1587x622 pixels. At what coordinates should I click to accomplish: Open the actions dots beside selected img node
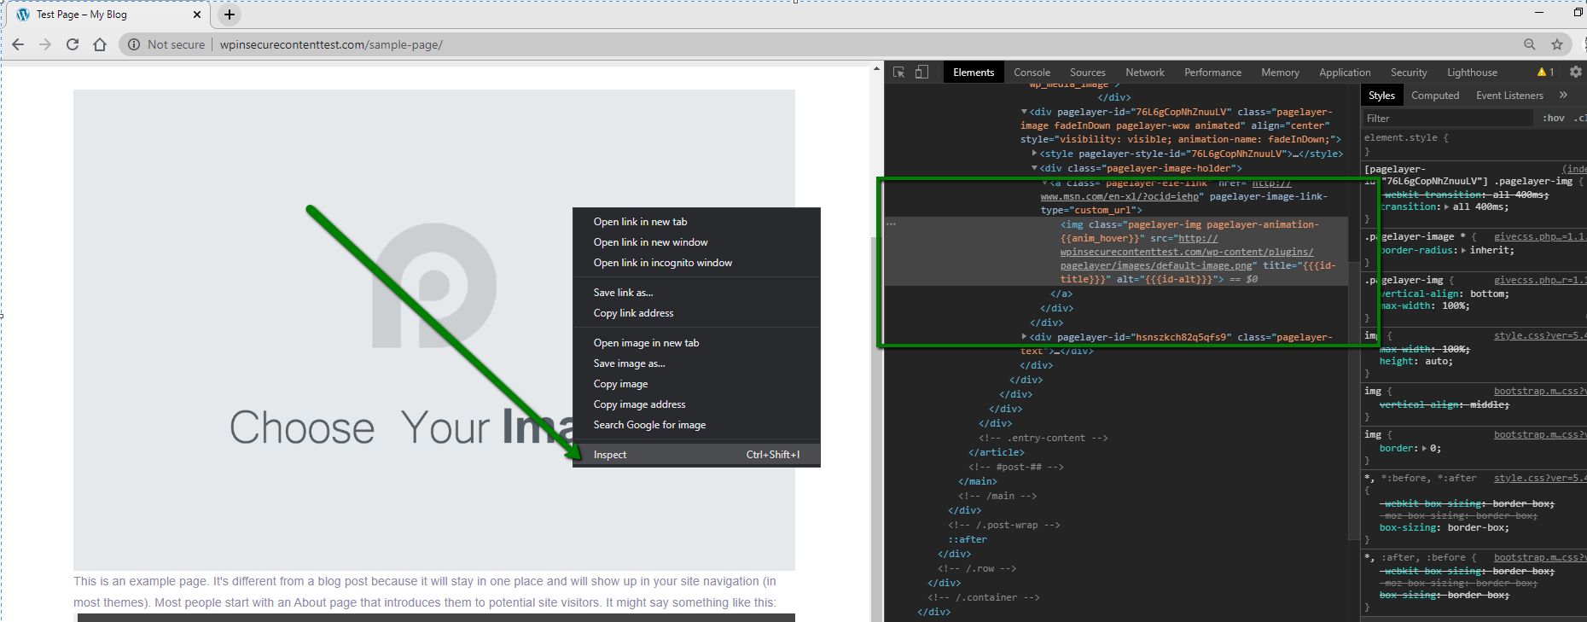tap(891, 224)
